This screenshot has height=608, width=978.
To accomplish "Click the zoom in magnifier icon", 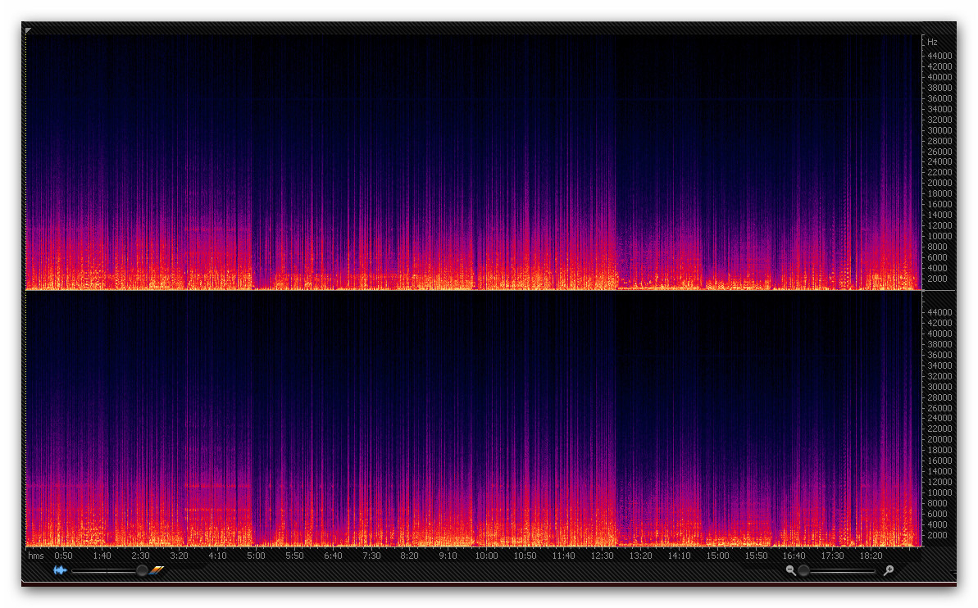I will (x=889, y=570).
